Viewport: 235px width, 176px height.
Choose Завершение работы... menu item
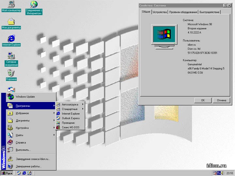pyautogui.click(x=31, y=166)
